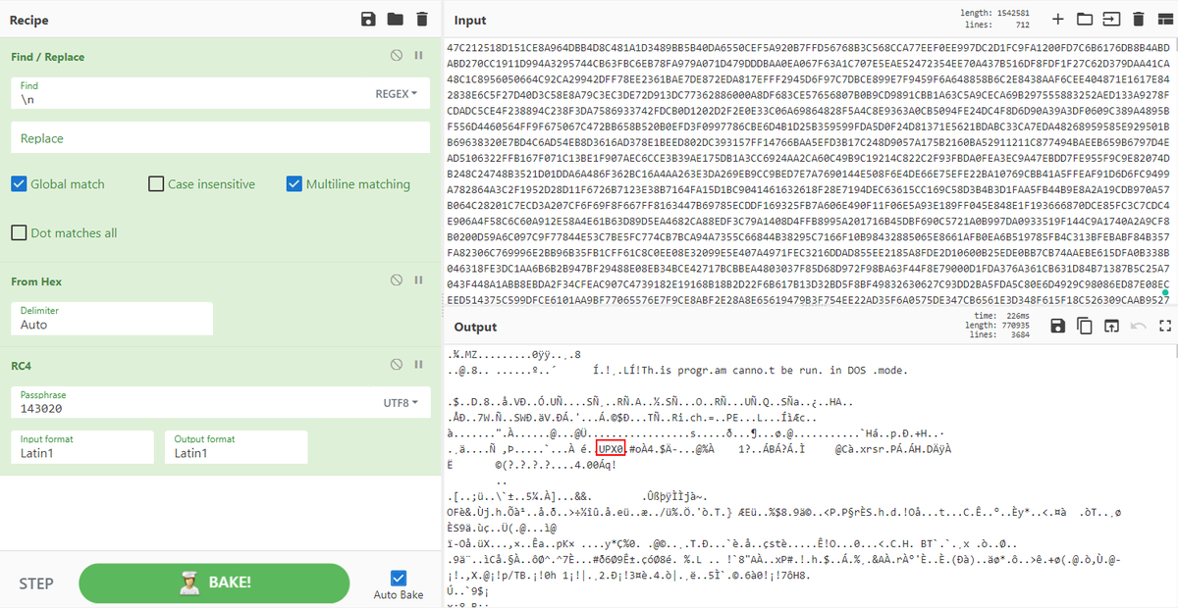
Task: Set breakpoint on RC4 operation
Action: [x=418, y=365]
